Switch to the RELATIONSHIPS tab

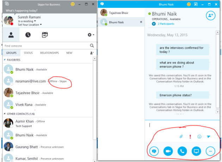[49, 53]
